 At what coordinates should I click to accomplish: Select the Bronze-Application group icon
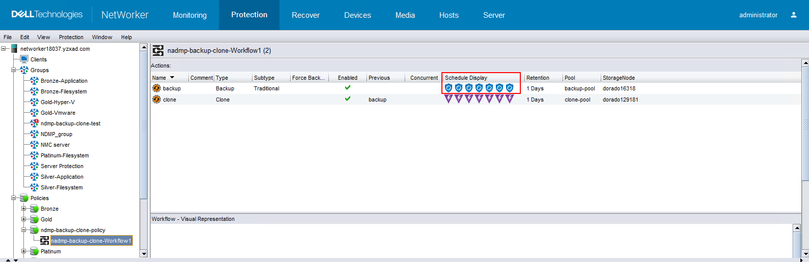point(34,81)
